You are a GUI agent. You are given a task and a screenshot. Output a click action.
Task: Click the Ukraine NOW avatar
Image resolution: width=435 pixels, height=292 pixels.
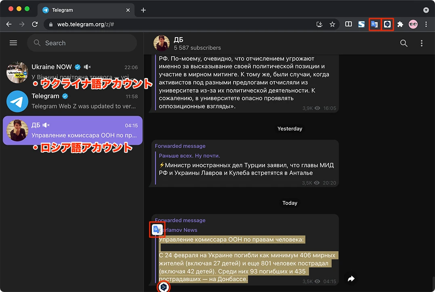(x=17, y=72)
